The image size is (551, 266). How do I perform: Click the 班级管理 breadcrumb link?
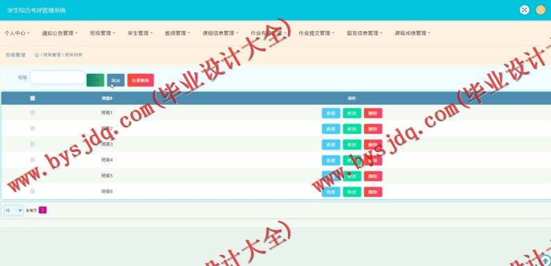[52, 55]
